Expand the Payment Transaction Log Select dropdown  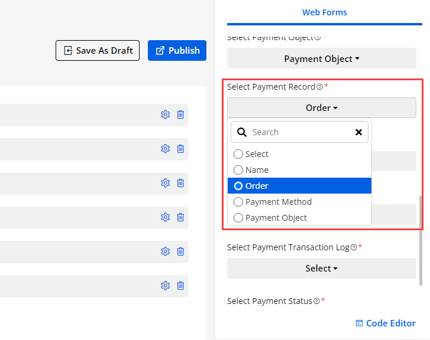[322, 268]
